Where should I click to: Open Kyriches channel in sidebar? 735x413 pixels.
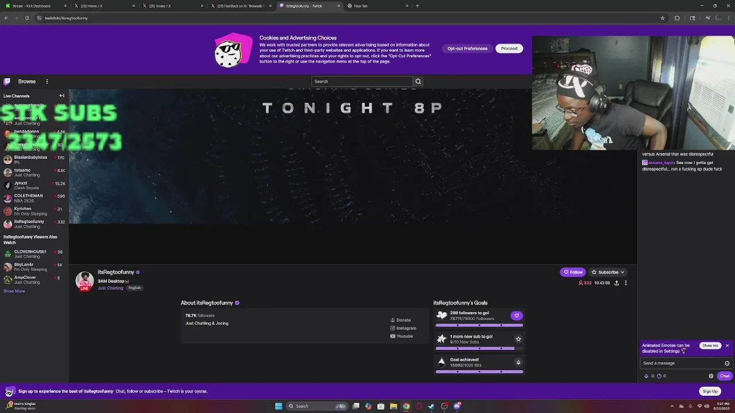tap(34, 211)
